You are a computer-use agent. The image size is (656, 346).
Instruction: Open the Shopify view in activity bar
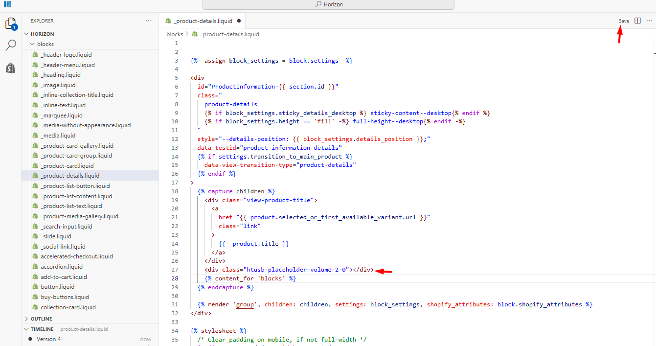coord(11,68)
